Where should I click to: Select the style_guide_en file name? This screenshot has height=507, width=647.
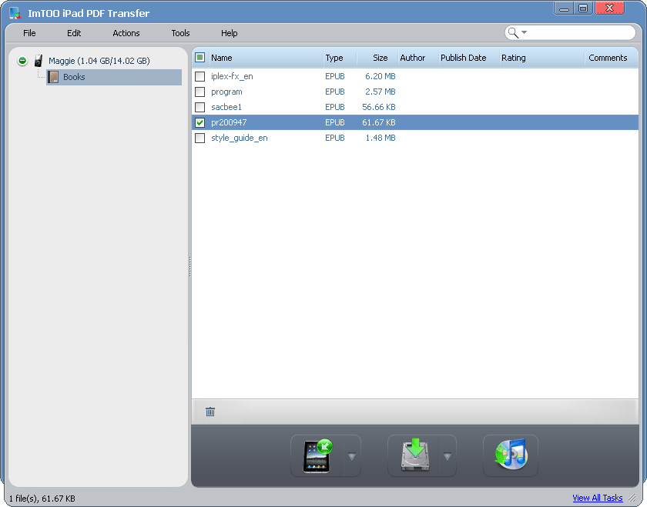click(240, 138)
